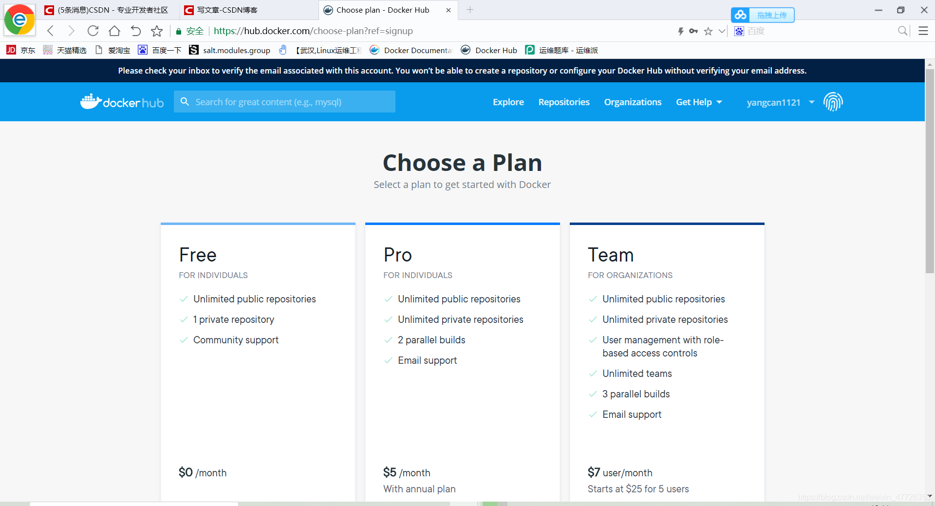Click "Starts at $25 for 5 users" text

(x=638, y=489)
